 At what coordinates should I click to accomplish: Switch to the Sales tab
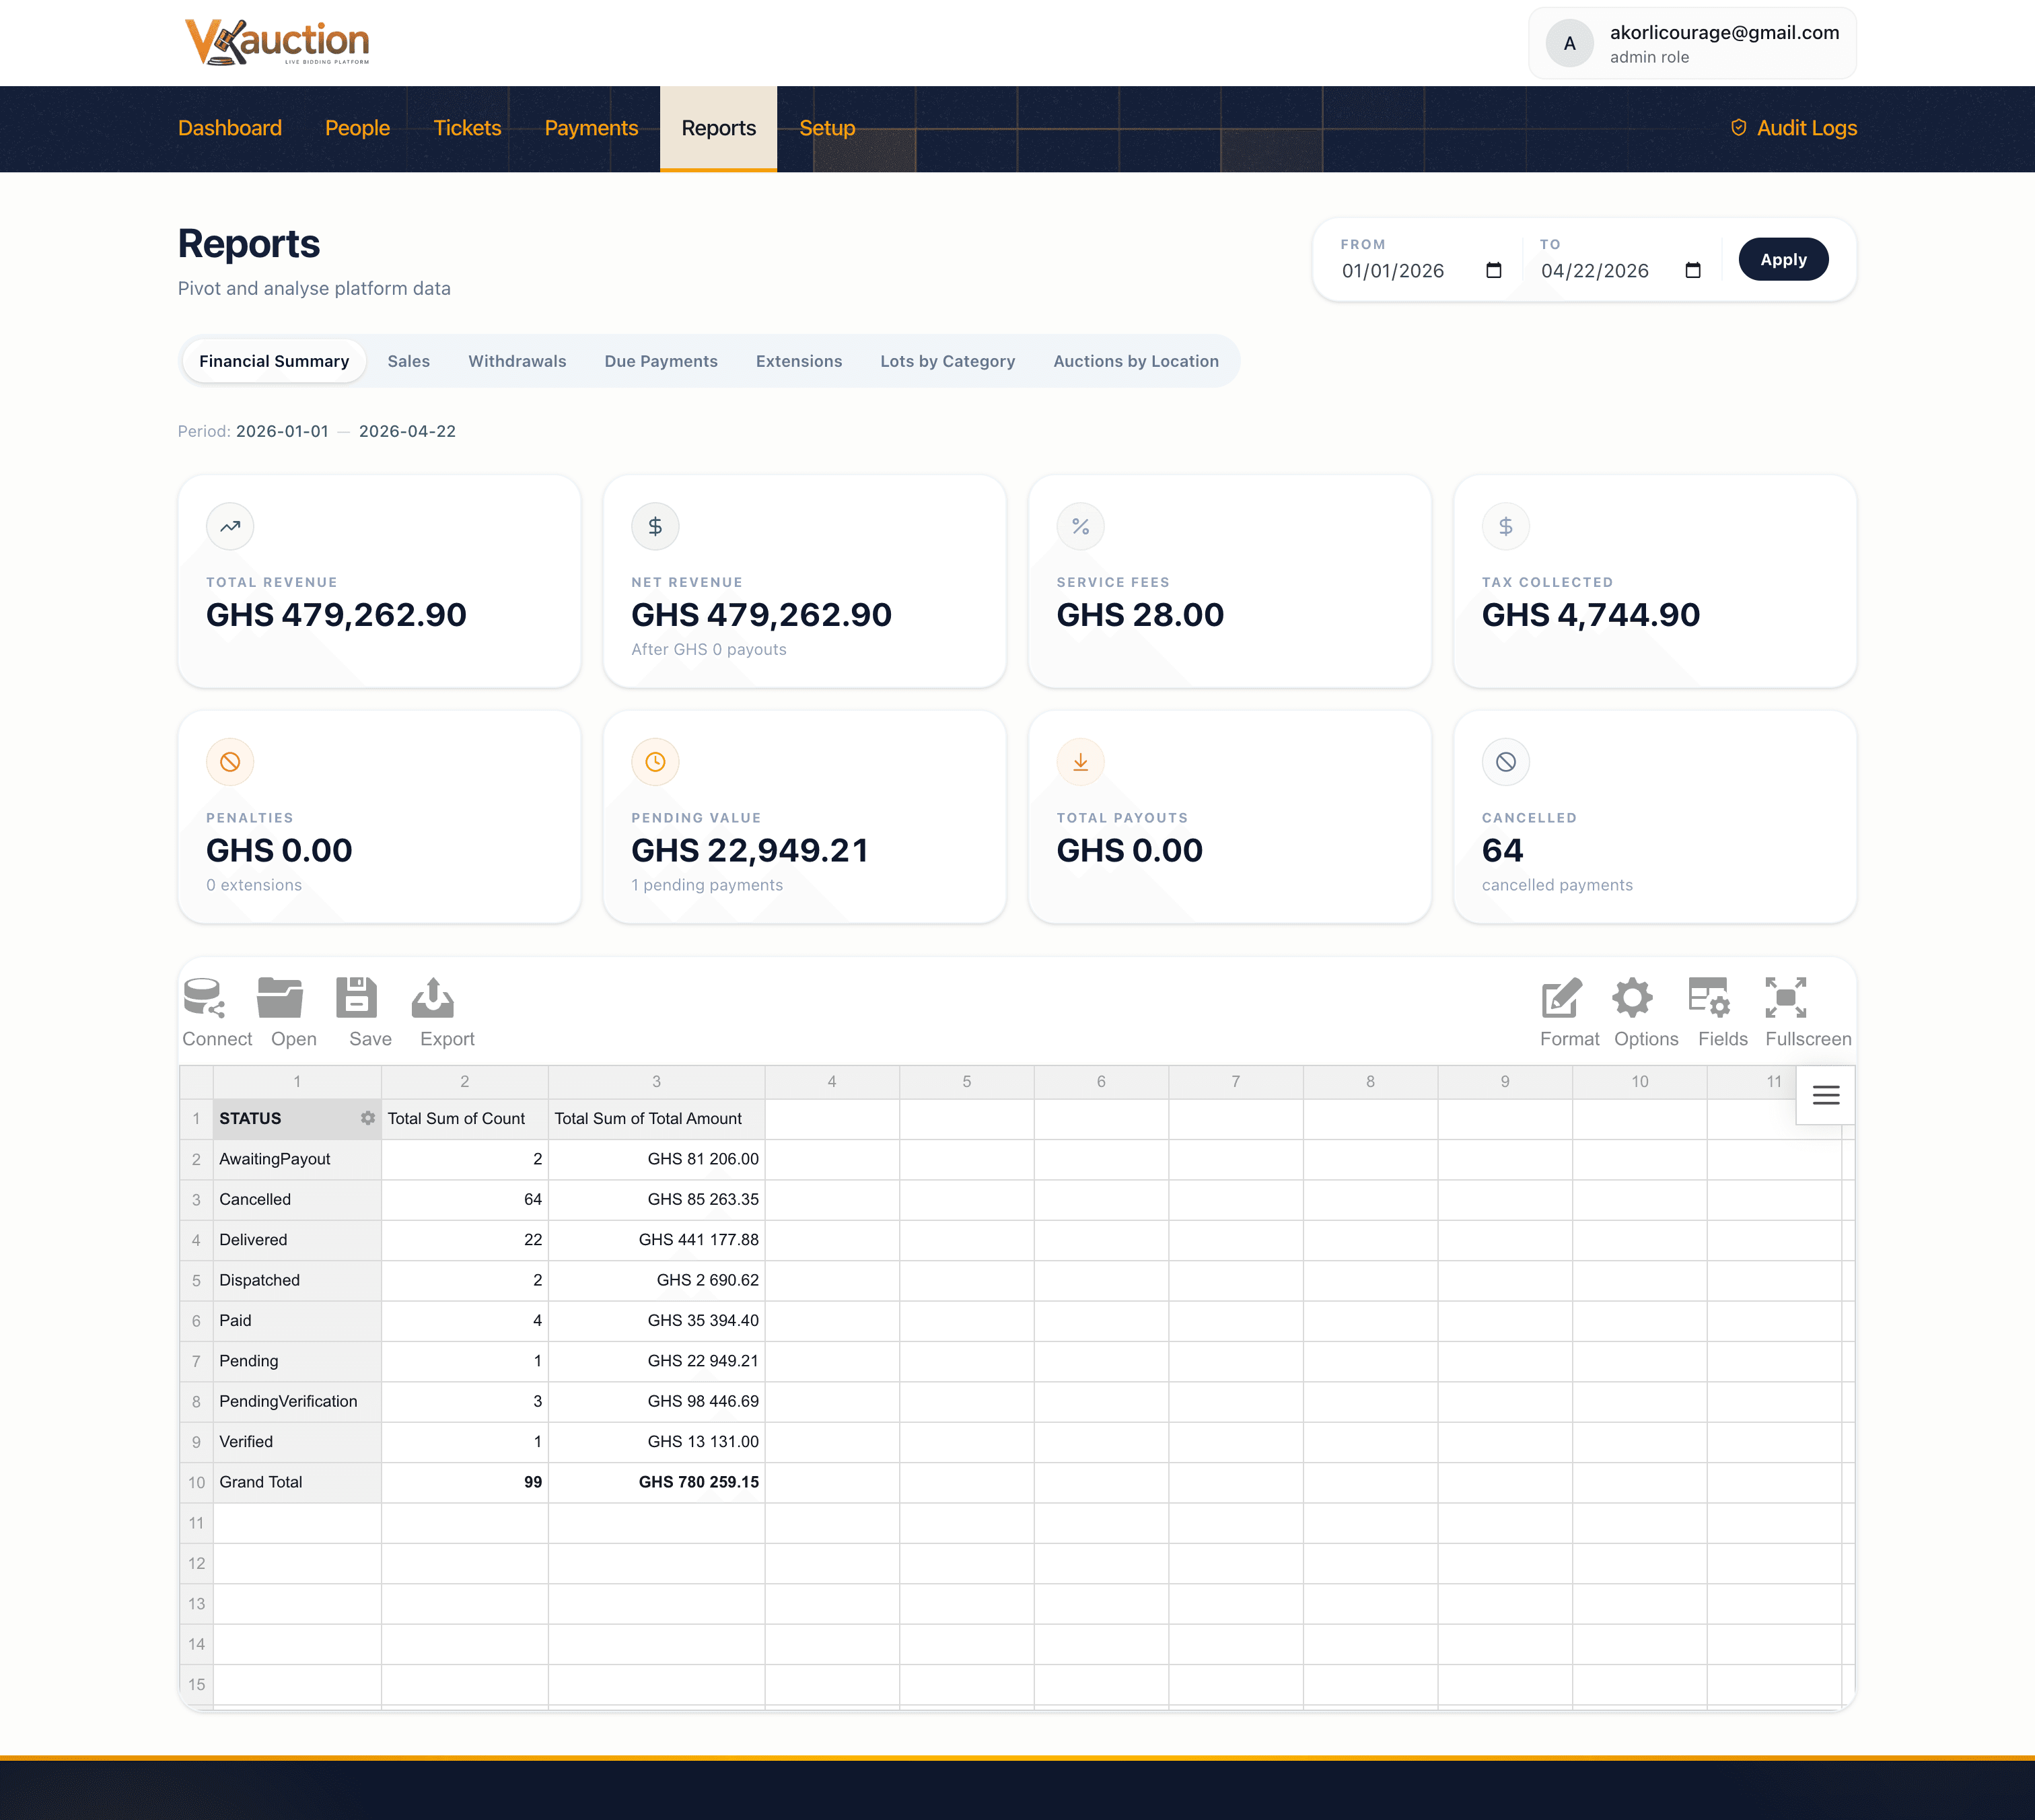coord(409,361)
